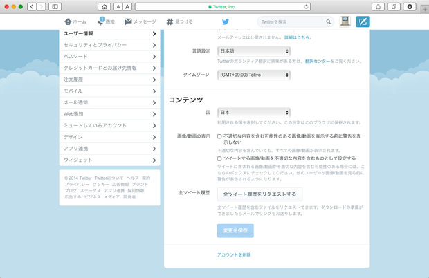Click the Safari share icon

tap(378, 6)
